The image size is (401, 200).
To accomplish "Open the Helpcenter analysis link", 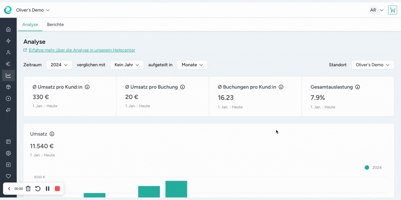I will pos(82,50).
